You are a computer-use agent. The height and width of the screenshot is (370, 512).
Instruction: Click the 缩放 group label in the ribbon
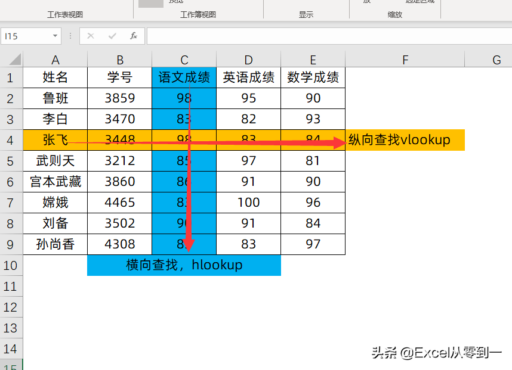tap(394, 15)
